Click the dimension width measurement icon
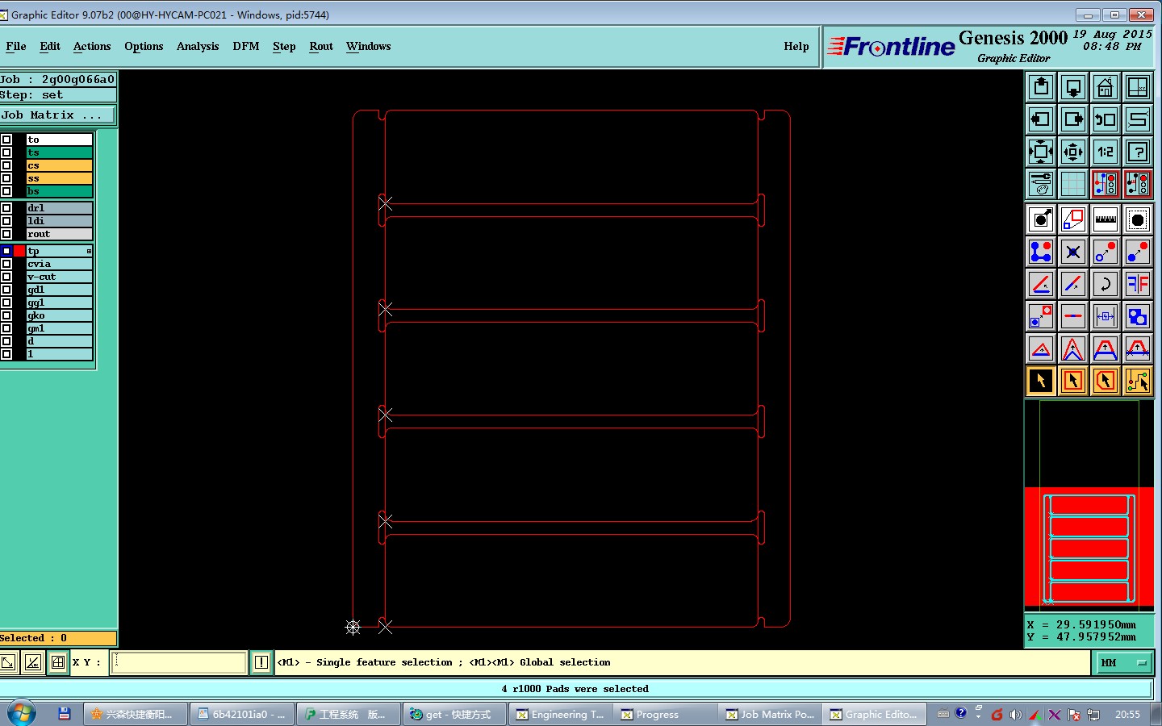 click(1106, 316)
